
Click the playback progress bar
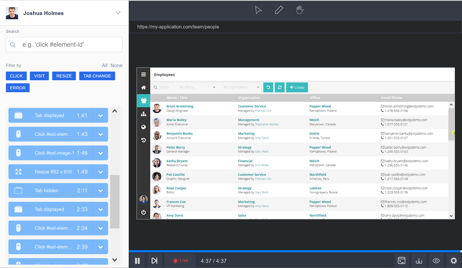coord(295,251)
